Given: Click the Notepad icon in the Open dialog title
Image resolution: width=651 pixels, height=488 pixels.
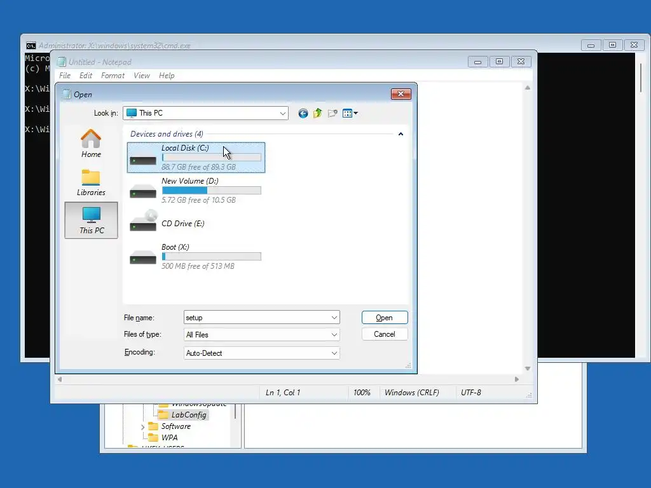Looking at the screenshot, I should [x=66, y=94].
